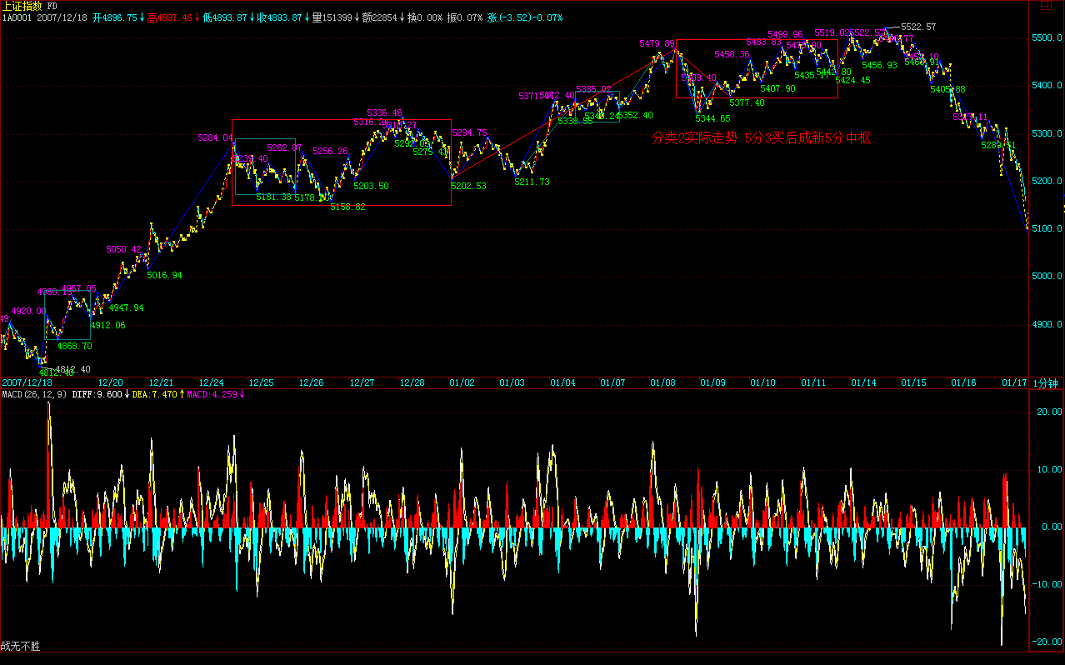Select the 12/24 date on time axis
The height and width of the screenshot is (665, 1065).
[211, 382]
